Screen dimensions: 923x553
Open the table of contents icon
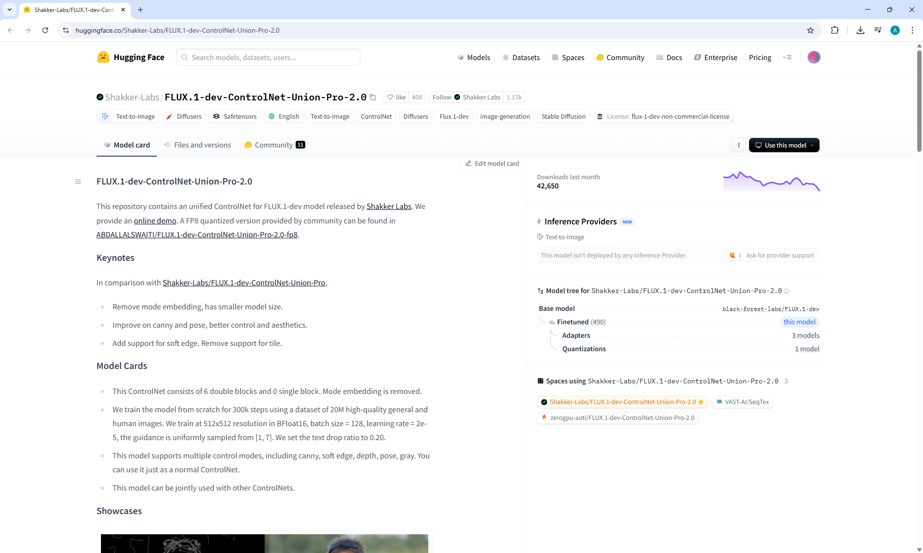click(x=78, y=182)
